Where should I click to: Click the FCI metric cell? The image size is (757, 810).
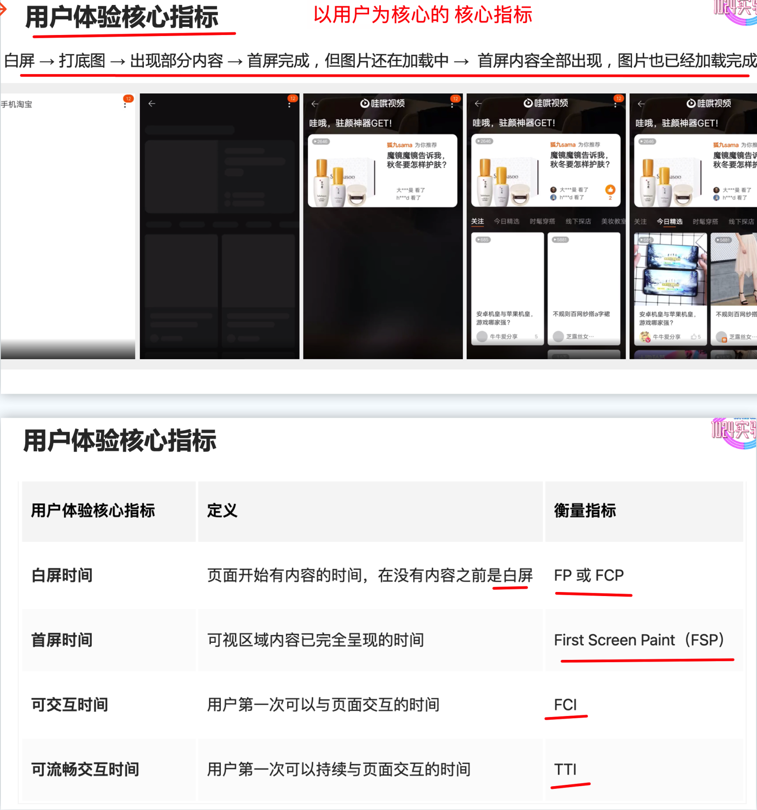(566, 705)
